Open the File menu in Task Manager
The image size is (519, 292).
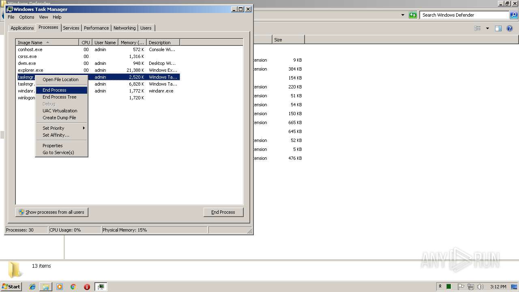11,17
